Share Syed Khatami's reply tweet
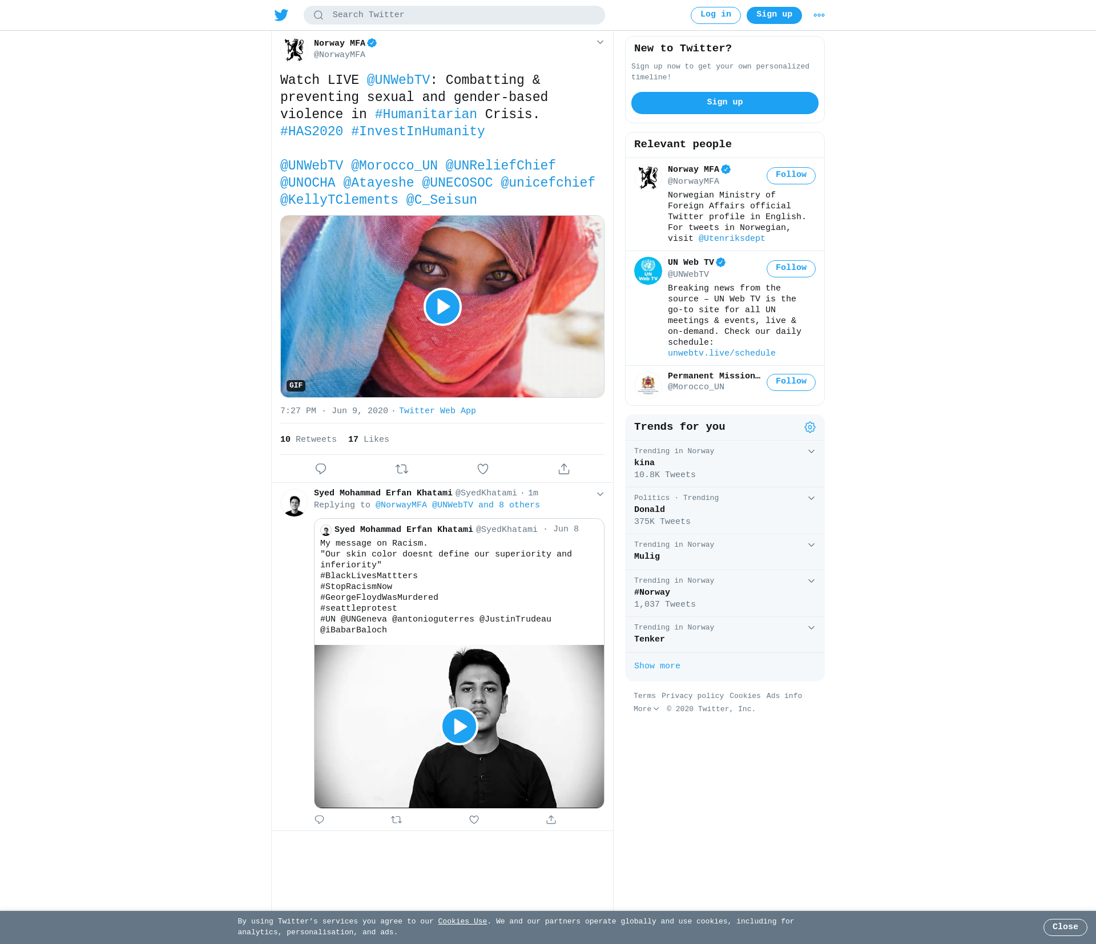 click(x=551, y=820)
